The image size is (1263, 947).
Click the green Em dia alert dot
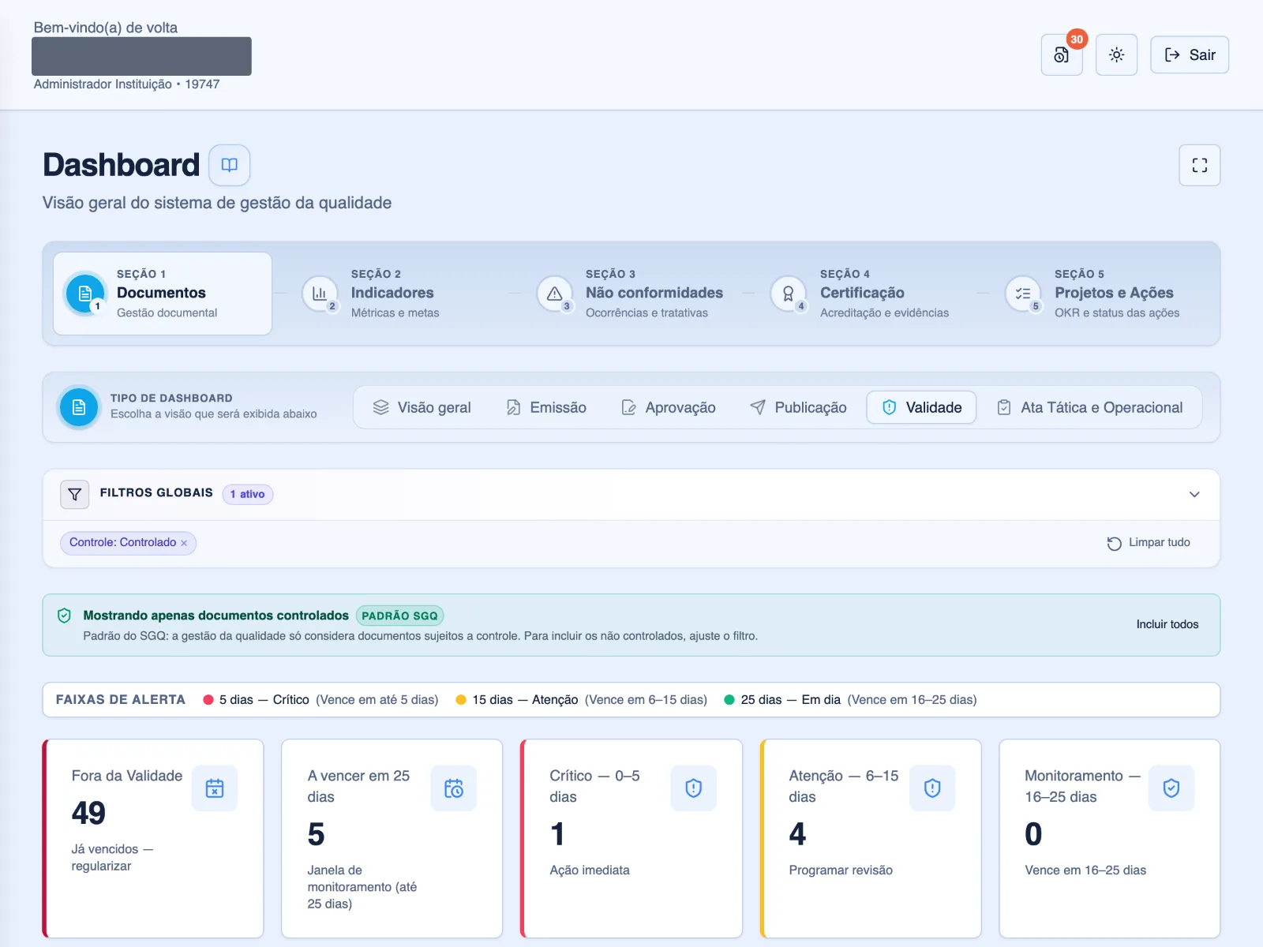tap(729, 700)
